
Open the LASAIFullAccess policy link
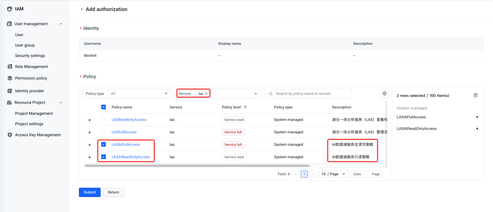coord(126,145)
